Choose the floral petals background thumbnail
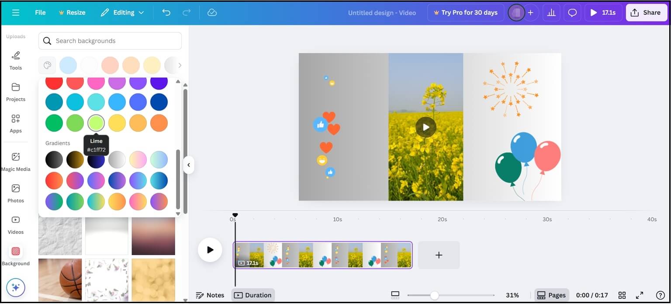671x304 pixels. click(107, 280)
